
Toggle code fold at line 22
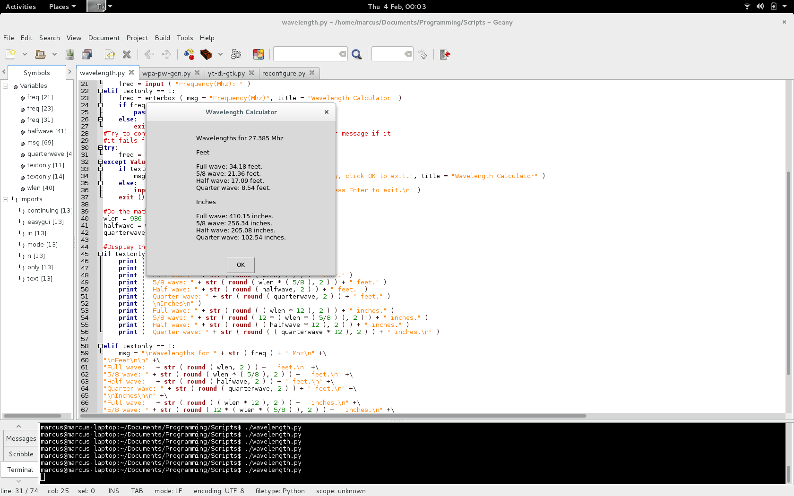point(100,91)
